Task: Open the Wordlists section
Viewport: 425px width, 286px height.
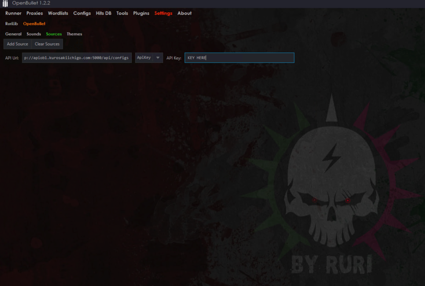Action: coord(58,13)
